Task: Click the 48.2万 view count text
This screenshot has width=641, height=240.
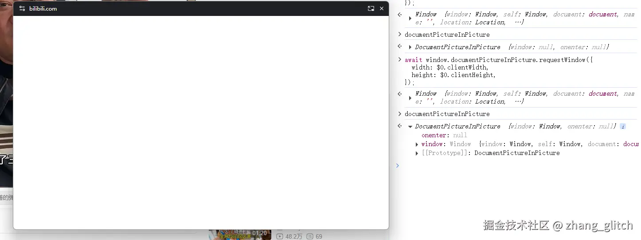Action: pos(294,236)
